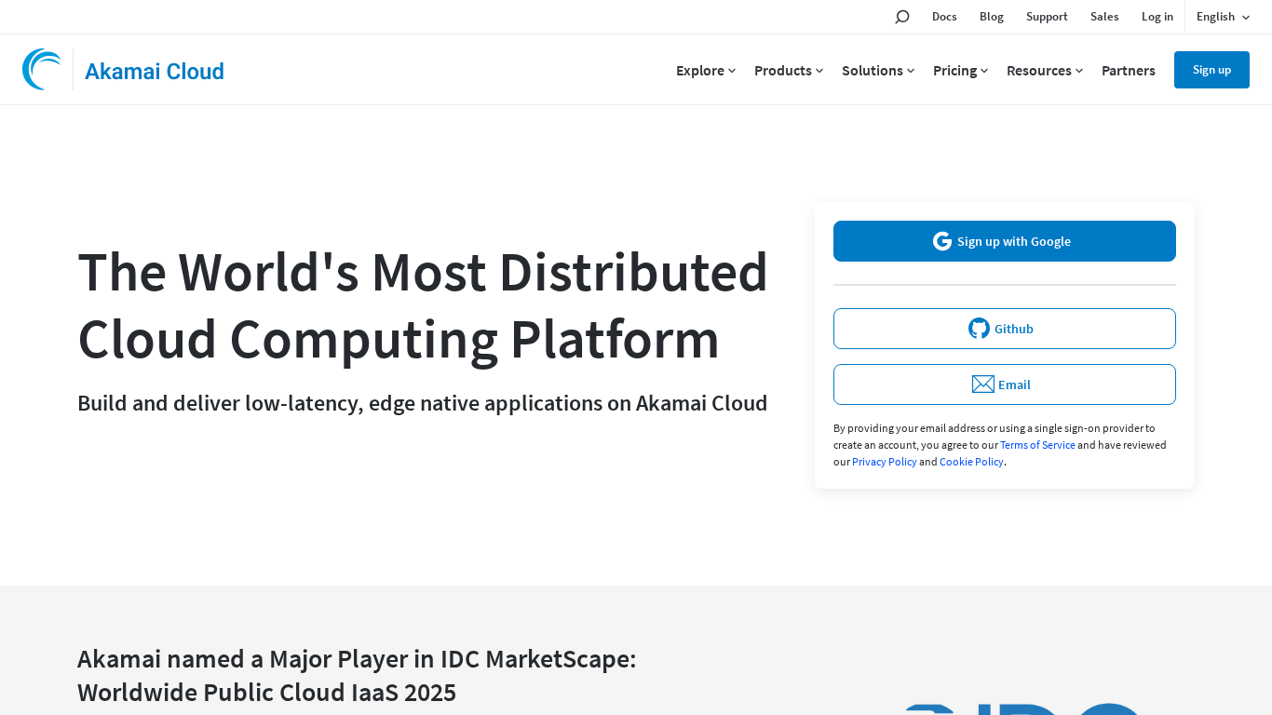
Task: Log in to your account
Action: point(1157,16)
